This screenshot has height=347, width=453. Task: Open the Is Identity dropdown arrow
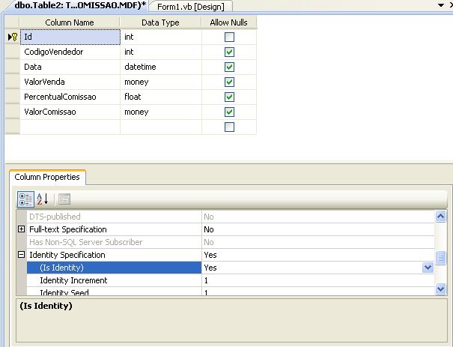point(428,268)
